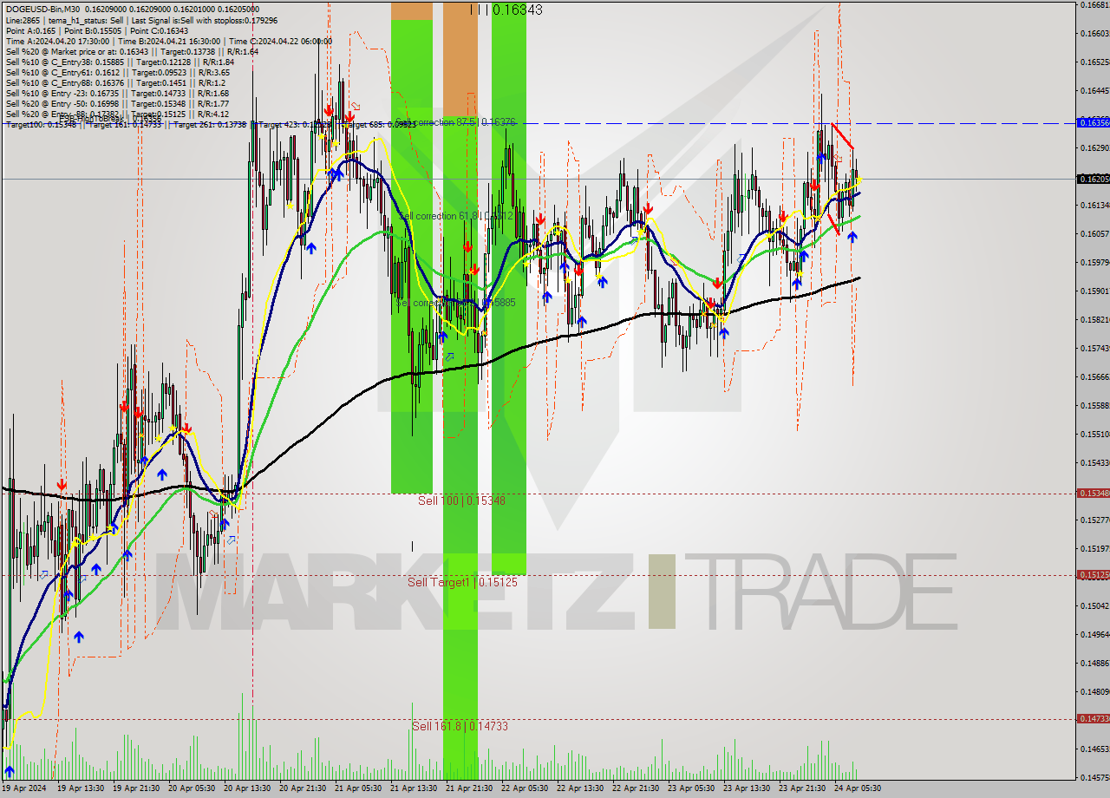Click the '22 Apr 13:30' time label
This screenshot has width=1110, height=798.
point(579,788)
